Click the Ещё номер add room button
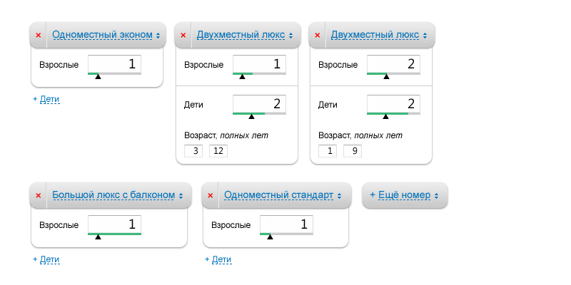This screenshot has height=285, width=571. [405, 195]
